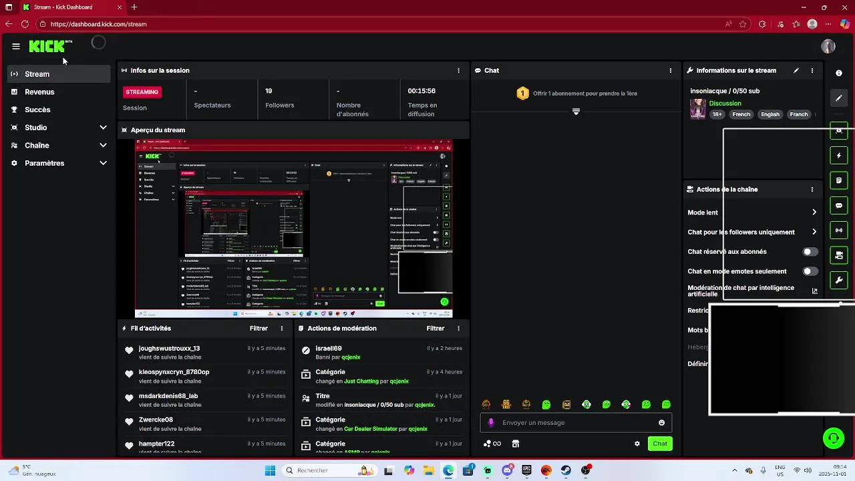Click the chat bubble icon in the right rail
Image resolution: width=855 pixels, height=481 pixels.
coord(839,205)
